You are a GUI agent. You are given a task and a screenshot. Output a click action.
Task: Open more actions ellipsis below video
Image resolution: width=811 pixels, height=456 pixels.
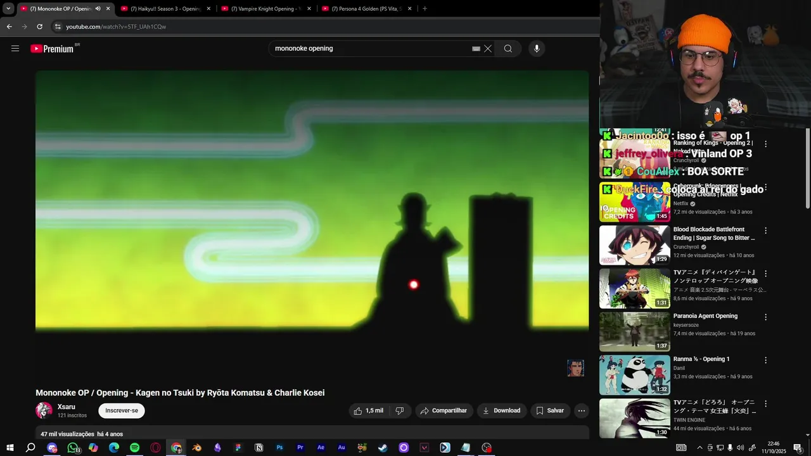pos(582,410)
